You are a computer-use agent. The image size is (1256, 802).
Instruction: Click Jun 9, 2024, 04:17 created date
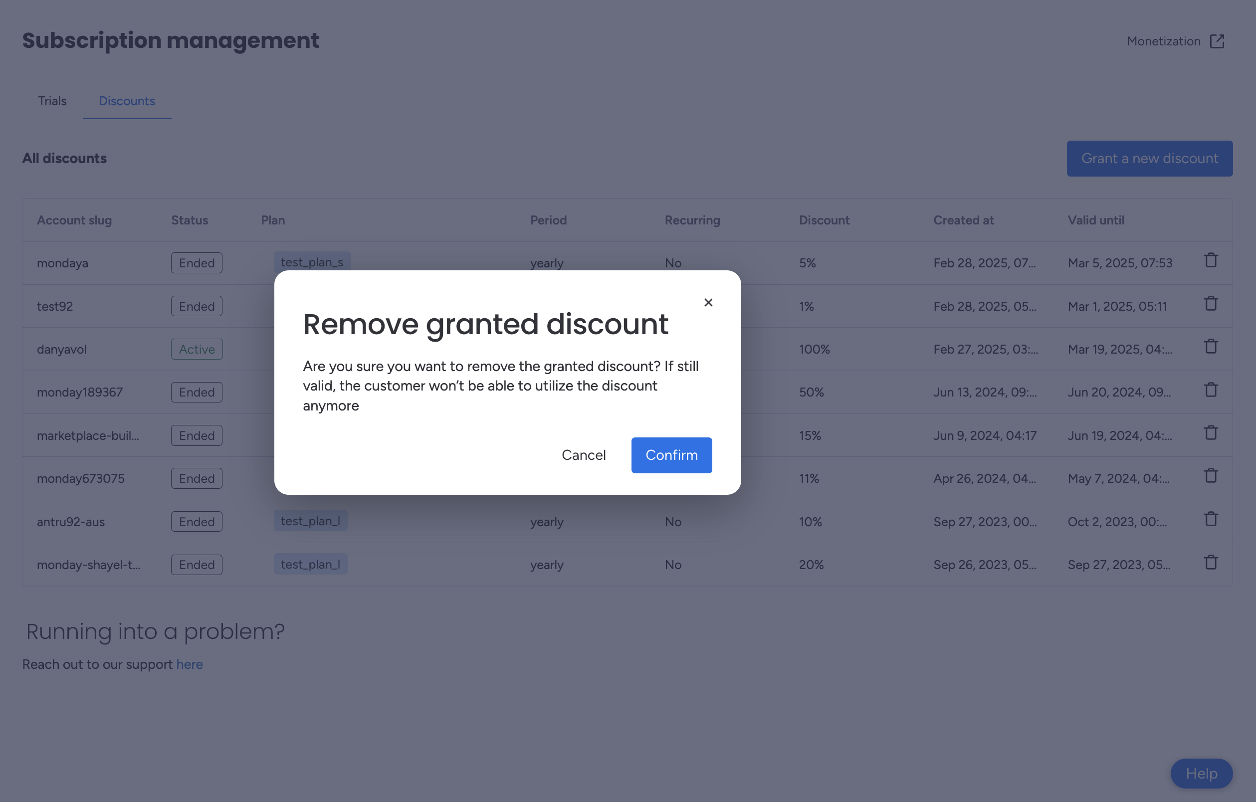click(985, 436)
